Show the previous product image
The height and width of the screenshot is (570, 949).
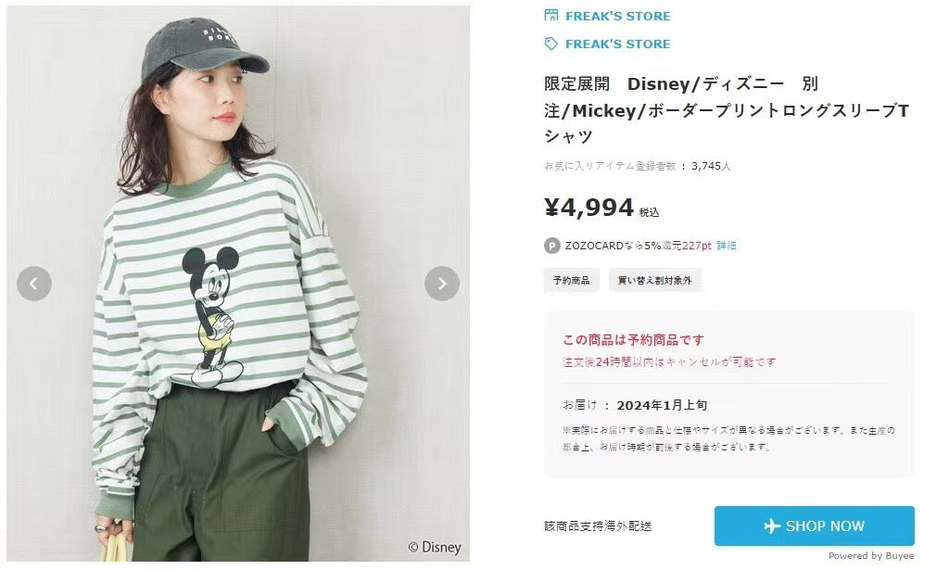click(34, 284)
